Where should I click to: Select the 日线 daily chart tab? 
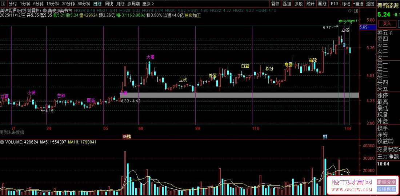tap(97, 4)
